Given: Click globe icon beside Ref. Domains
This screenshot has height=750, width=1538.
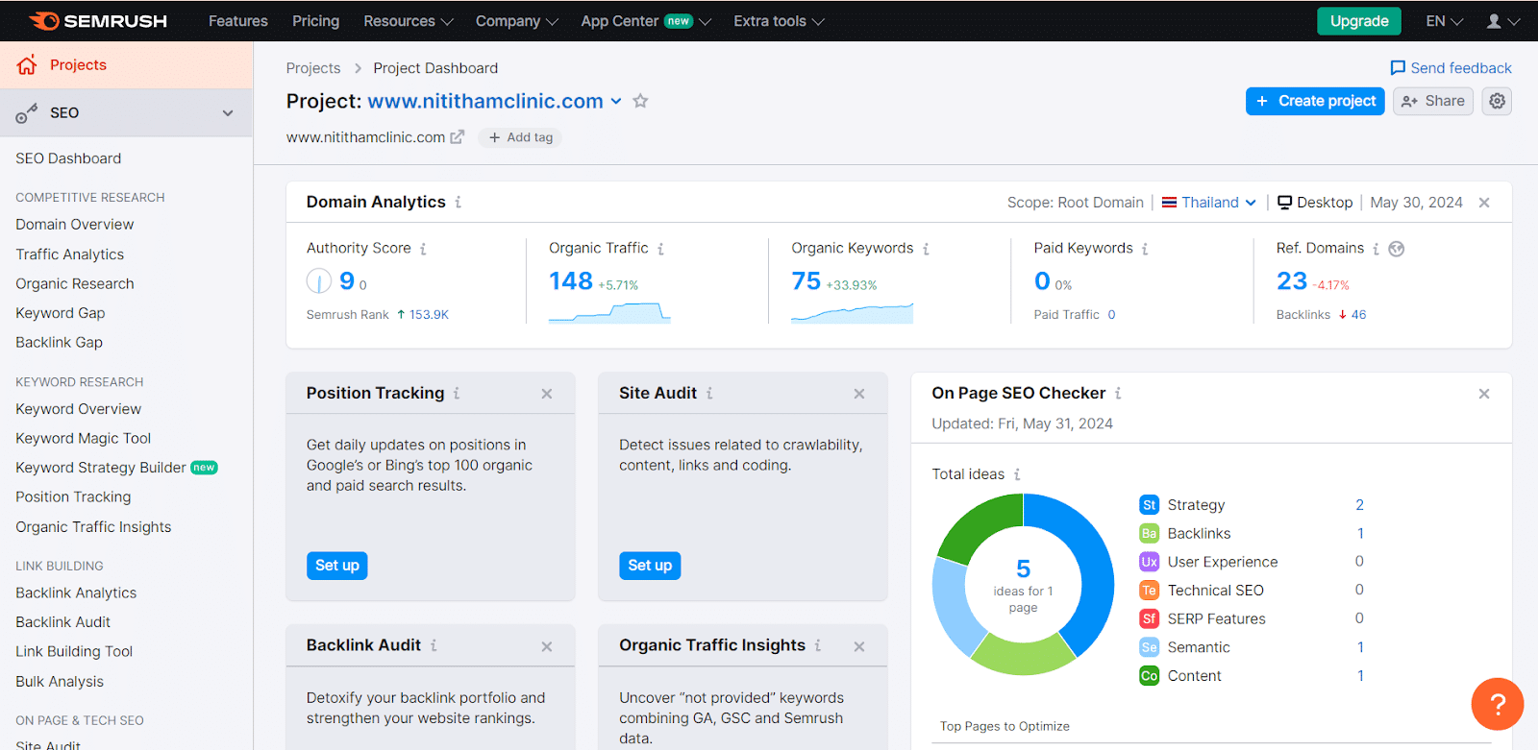Looking at the screenshot, I should click(1397, 249).
